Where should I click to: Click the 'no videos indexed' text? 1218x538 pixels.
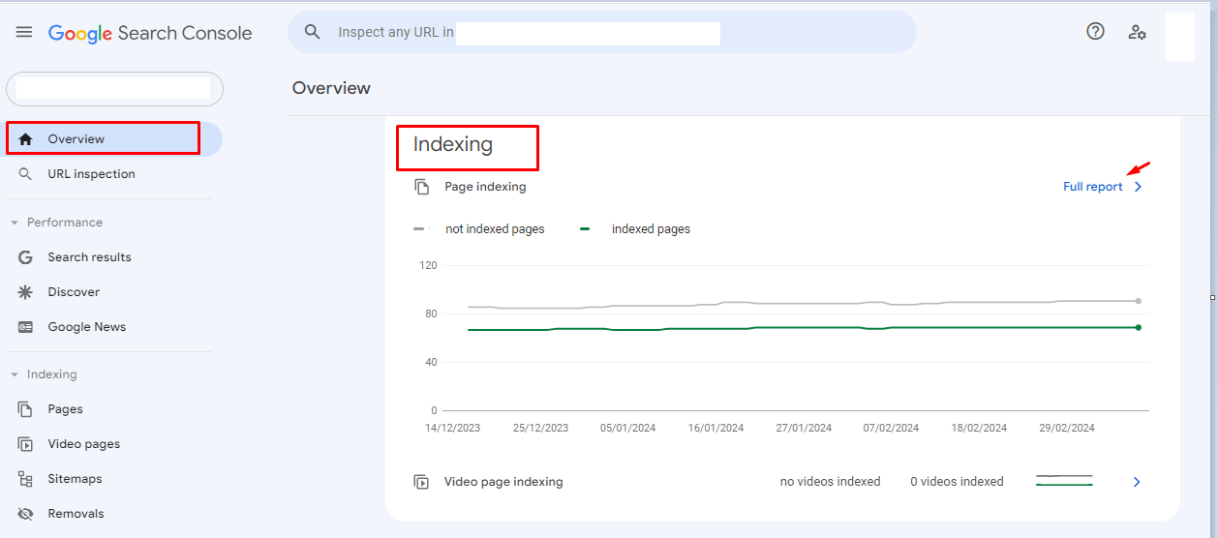[x=831, y=482]
